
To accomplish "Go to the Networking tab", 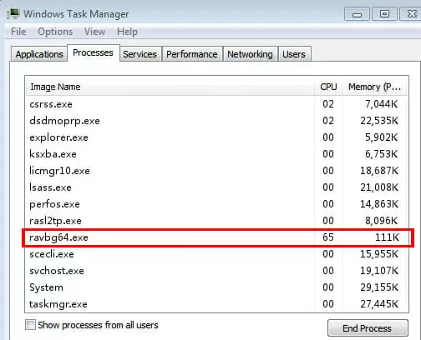I will tap(250, 54).
